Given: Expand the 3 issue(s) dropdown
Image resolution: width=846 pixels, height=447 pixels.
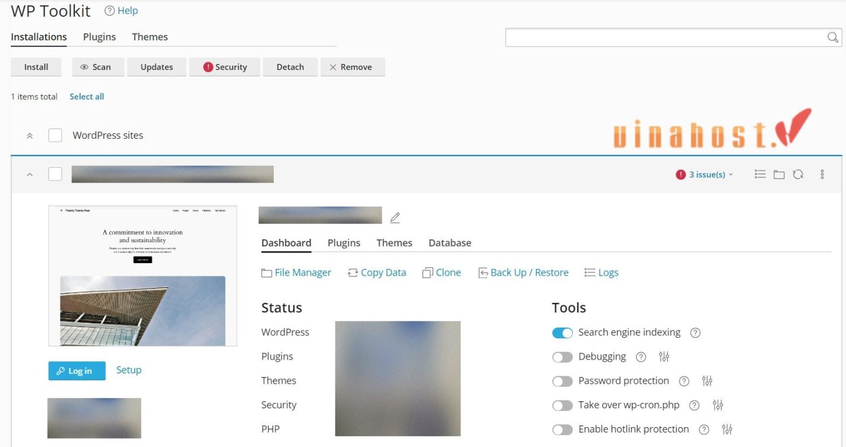Looking at the screenshot, I should pos(705,174).
